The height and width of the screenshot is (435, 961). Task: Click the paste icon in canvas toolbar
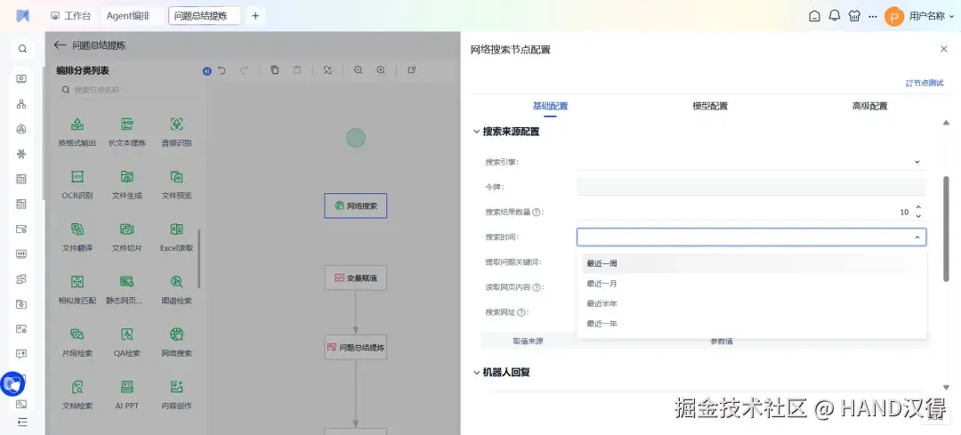point(297,70)
